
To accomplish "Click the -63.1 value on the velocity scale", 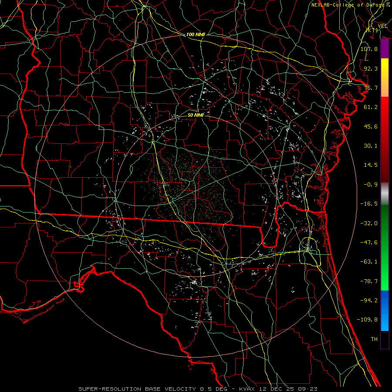I will tap(369, 262).
